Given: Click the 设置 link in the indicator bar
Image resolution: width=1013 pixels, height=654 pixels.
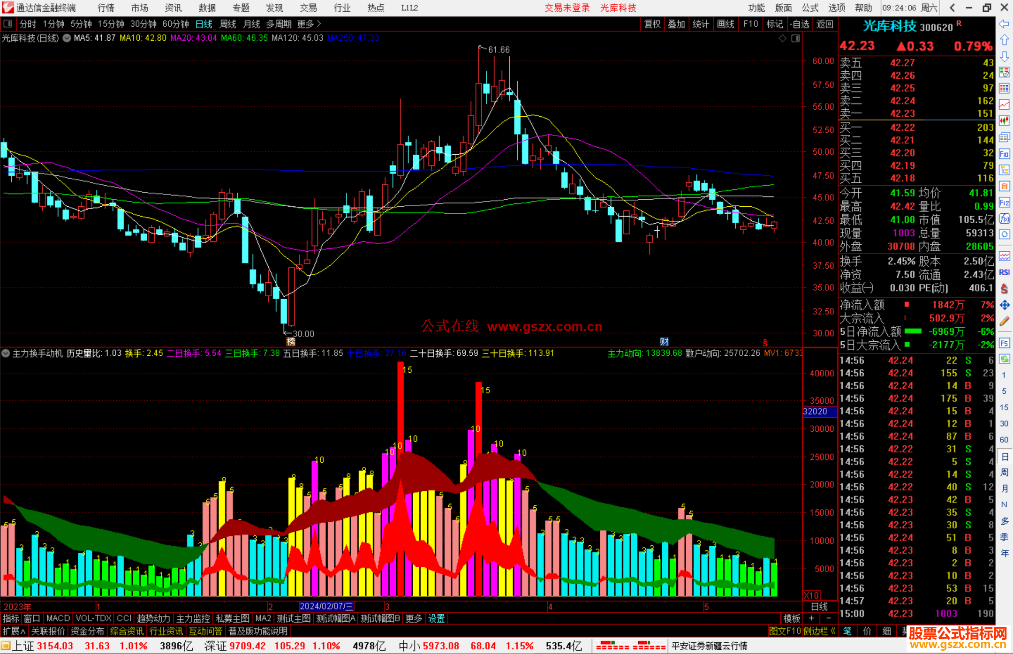Looking at the screenshot, I should (437, 618).
